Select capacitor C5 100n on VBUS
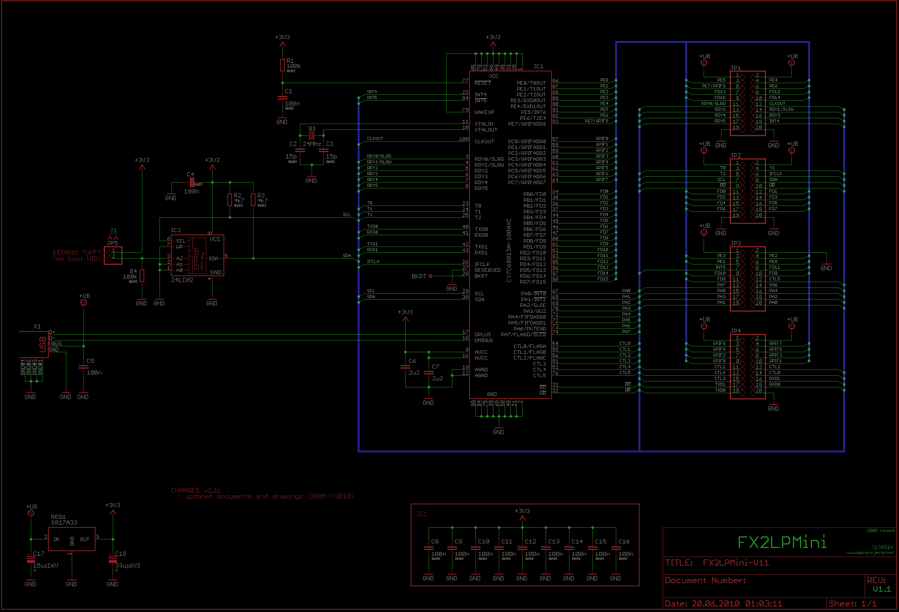The height and width of the screenshot is (612, 899). pos(83,367)
